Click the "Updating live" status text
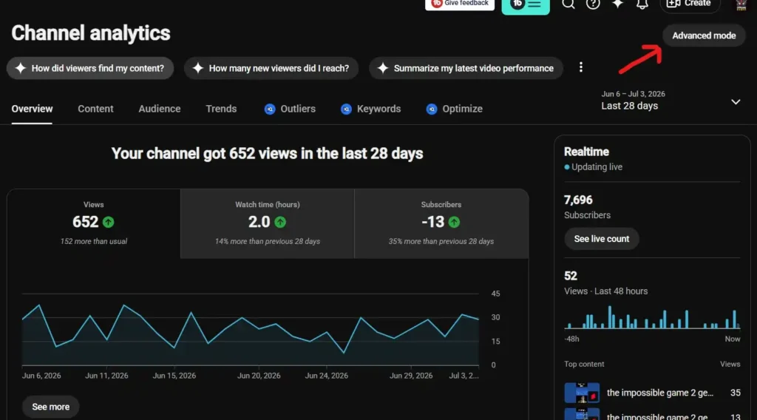This screenshot has width=757, height=420. point(597,167)
